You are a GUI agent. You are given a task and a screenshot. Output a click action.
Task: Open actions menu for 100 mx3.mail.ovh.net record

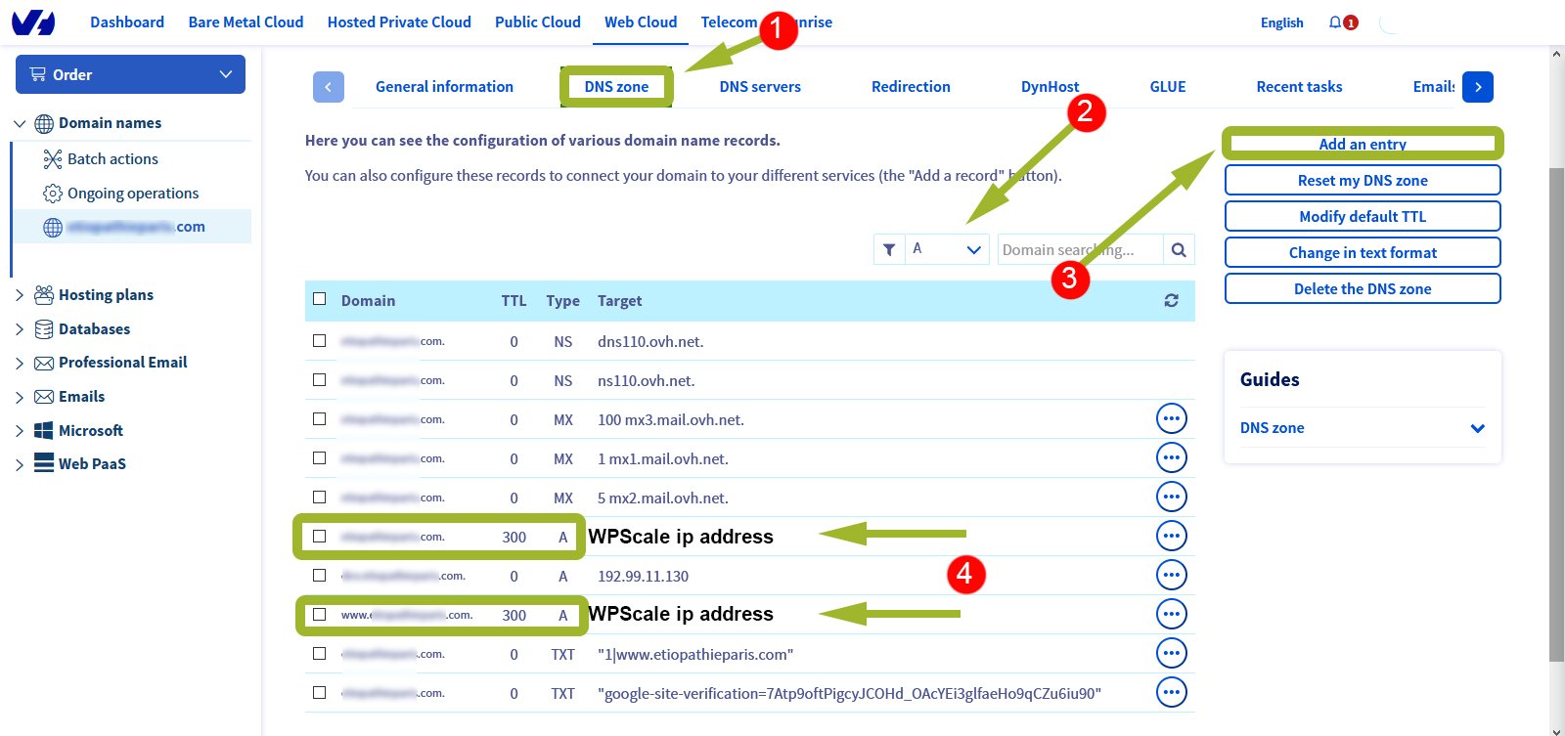click(x=1171, y=419)
